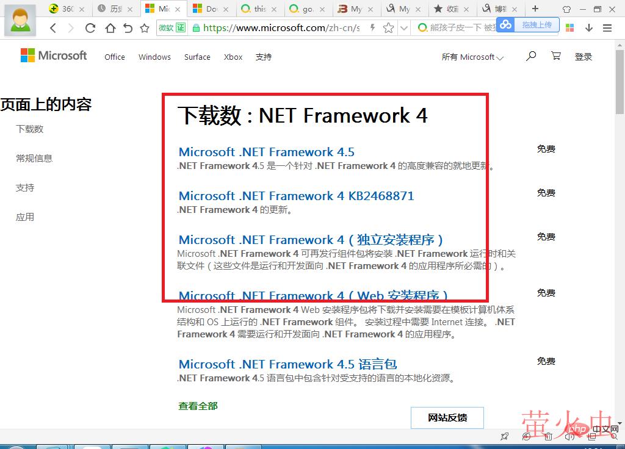
Task: Open the downloads arrow icon
Action: pos(589,28)
